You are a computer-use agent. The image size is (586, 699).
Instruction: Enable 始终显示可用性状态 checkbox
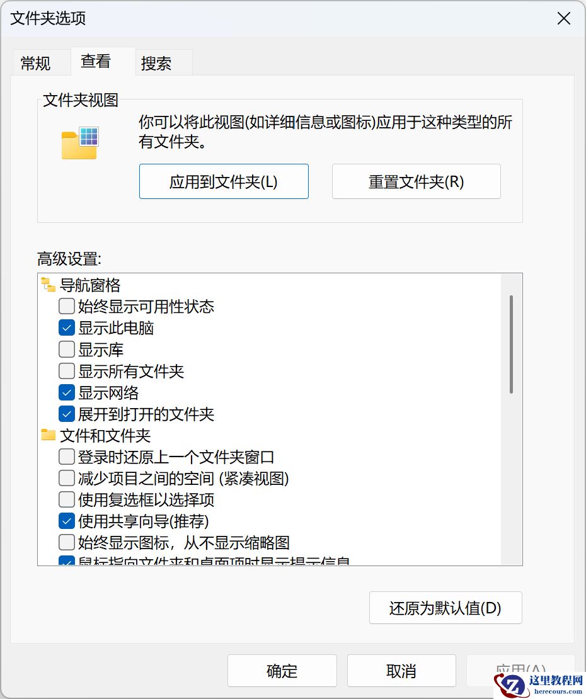point(66,306)
